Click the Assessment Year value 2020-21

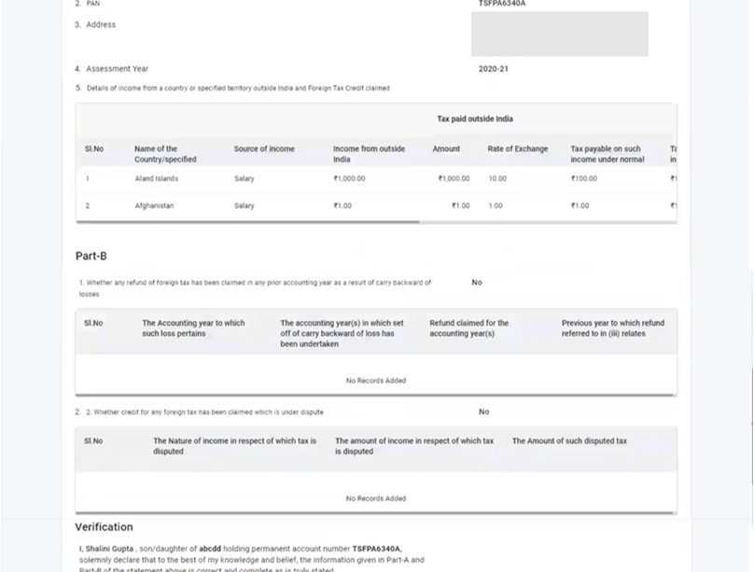tap(493, 69)
